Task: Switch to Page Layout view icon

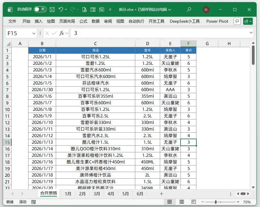Action: click(x=181, y=202)
